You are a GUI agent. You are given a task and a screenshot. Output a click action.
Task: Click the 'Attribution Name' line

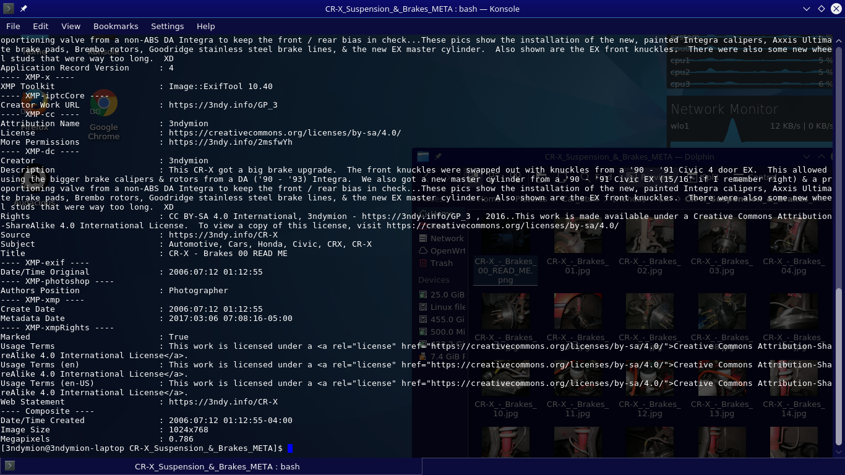[x=105, y=124]
